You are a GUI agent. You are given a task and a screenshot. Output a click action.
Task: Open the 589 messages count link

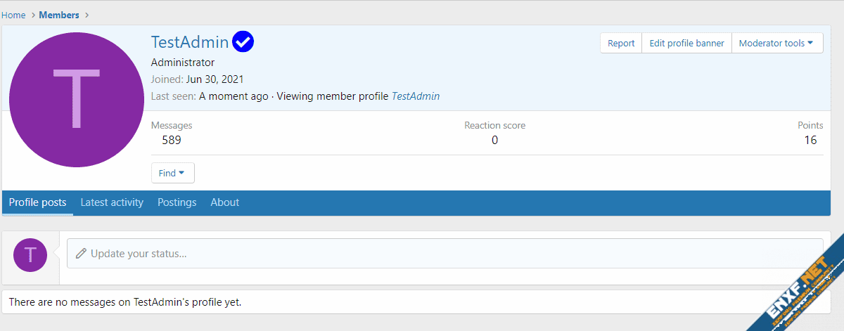(x=171, y=140)
